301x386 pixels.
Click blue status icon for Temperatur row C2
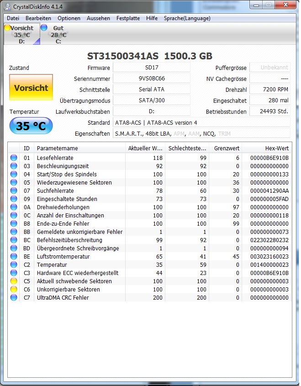click(x=14, y=264)
